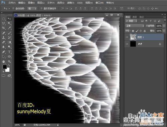Viewport: 167px width, 127px height.
Task: Click the Auto-align layers icon in options bar
Action: point(122,8)
